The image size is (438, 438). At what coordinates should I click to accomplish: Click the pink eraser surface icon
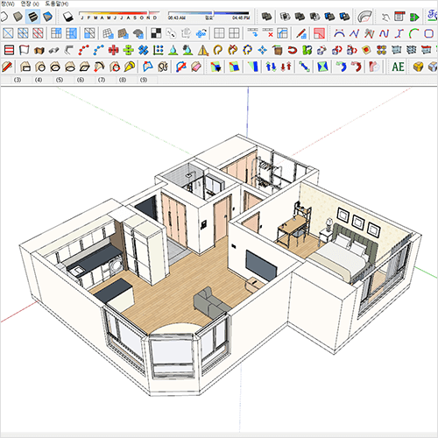tap(196, 67)
